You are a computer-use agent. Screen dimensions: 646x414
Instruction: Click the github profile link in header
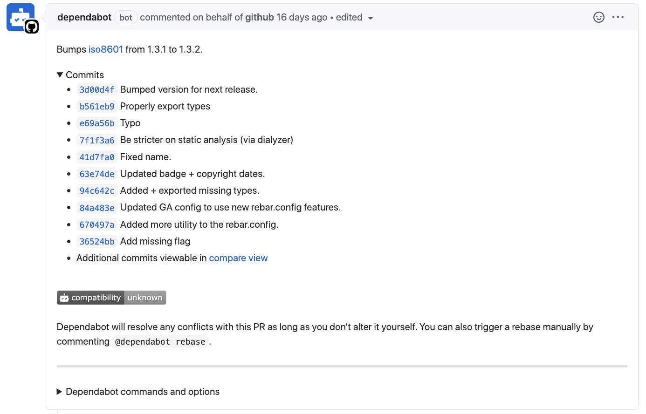(x=260, y=17)
